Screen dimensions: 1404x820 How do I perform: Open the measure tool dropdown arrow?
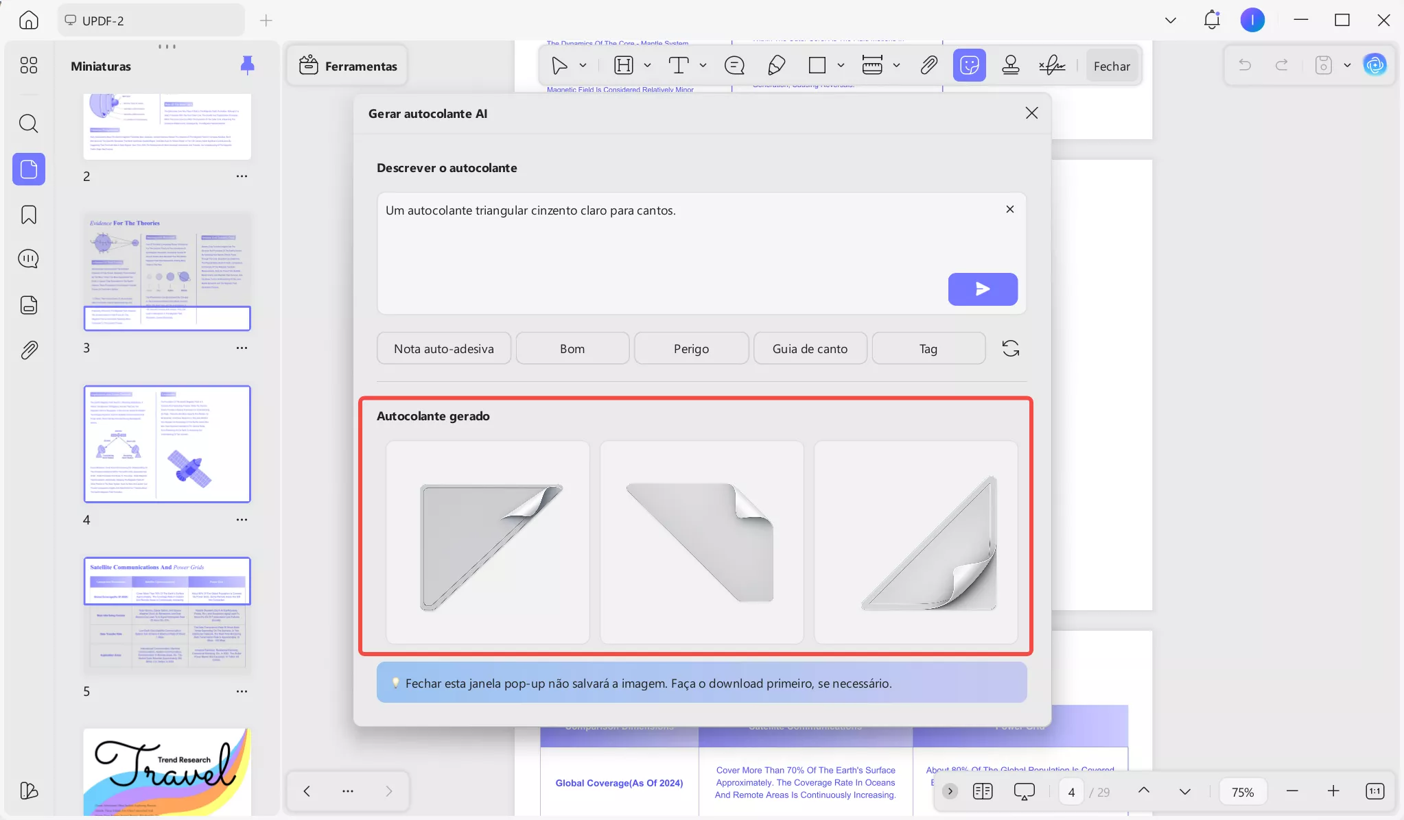[896, 66]
